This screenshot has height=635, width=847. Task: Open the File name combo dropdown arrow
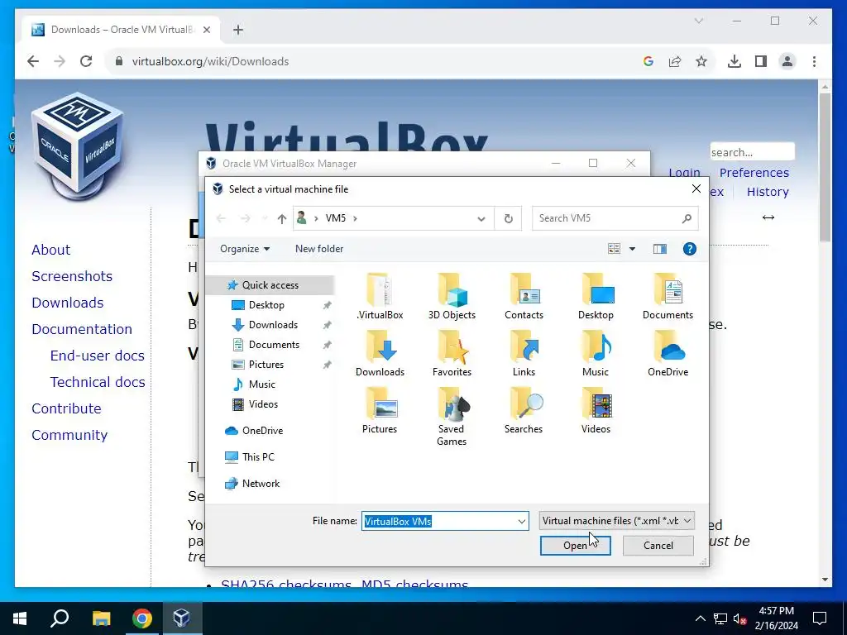[521, 521]
